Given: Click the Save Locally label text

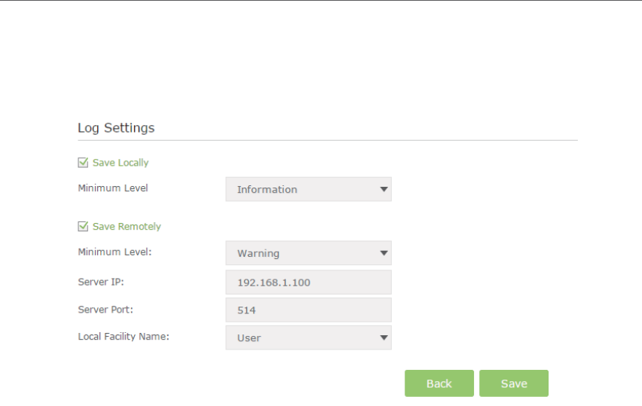Looking at the screenshot, I should (121, 163).
